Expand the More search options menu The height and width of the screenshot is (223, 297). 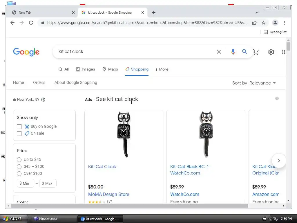point(162,69)
